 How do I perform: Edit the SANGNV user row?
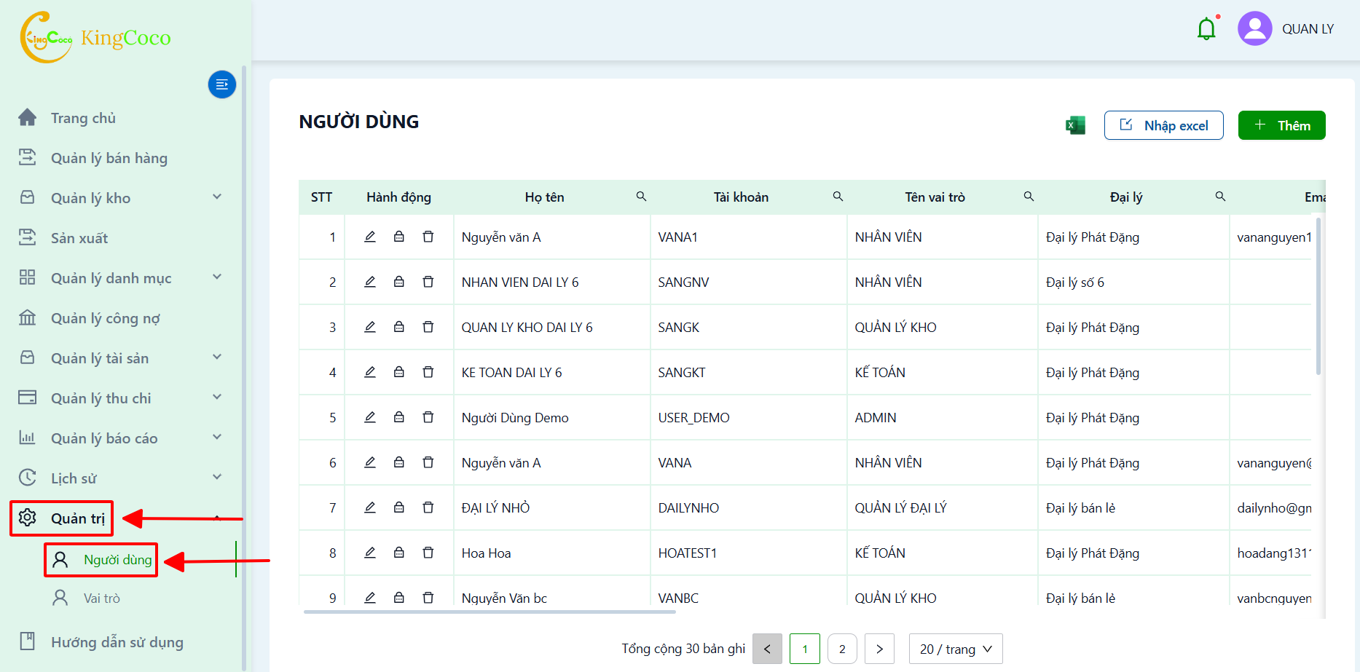370,282
